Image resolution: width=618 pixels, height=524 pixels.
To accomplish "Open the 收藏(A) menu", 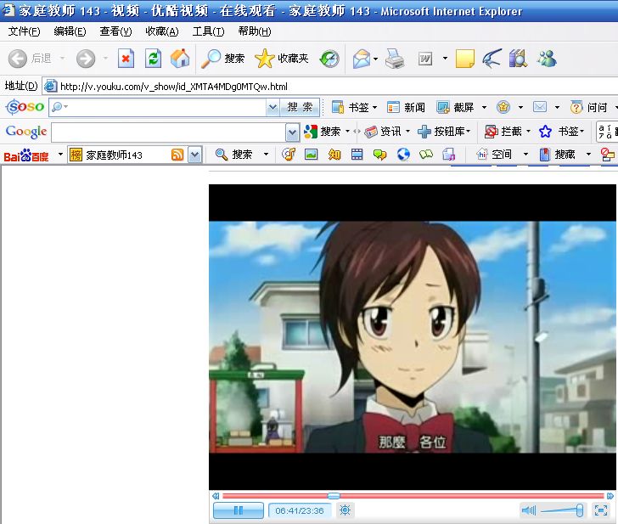I will click(x=162, y=31).
